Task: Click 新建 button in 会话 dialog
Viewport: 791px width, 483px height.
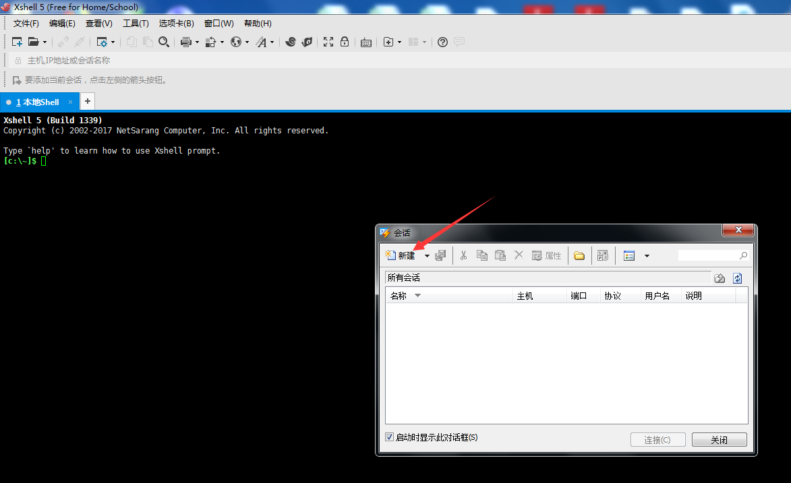Action: coord(400,255)
